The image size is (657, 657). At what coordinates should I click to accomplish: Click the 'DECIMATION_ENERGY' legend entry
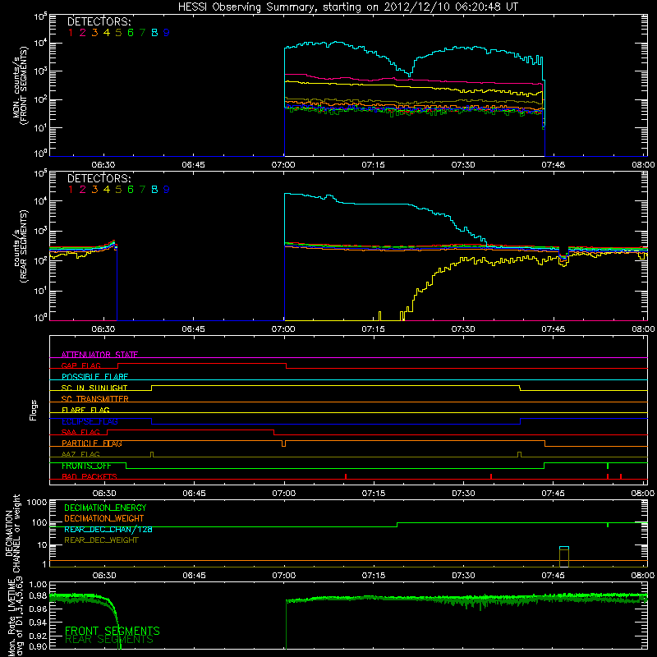[x=105, y=508]
